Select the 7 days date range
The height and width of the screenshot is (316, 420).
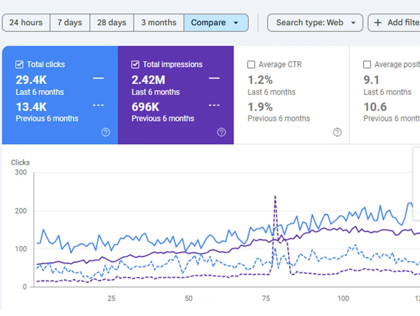tap(70, 23)
